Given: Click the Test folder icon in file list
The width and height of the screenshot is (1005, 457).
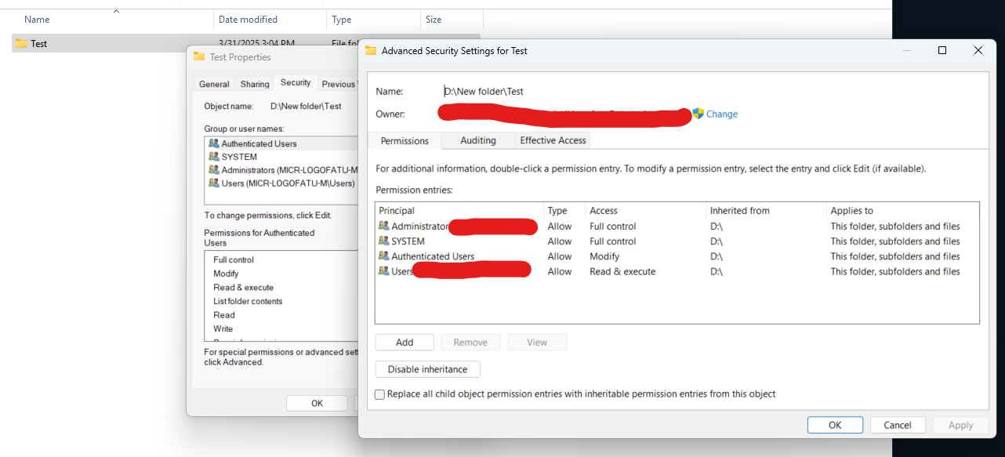Looking at the screenshot, I should click(21, 43).
